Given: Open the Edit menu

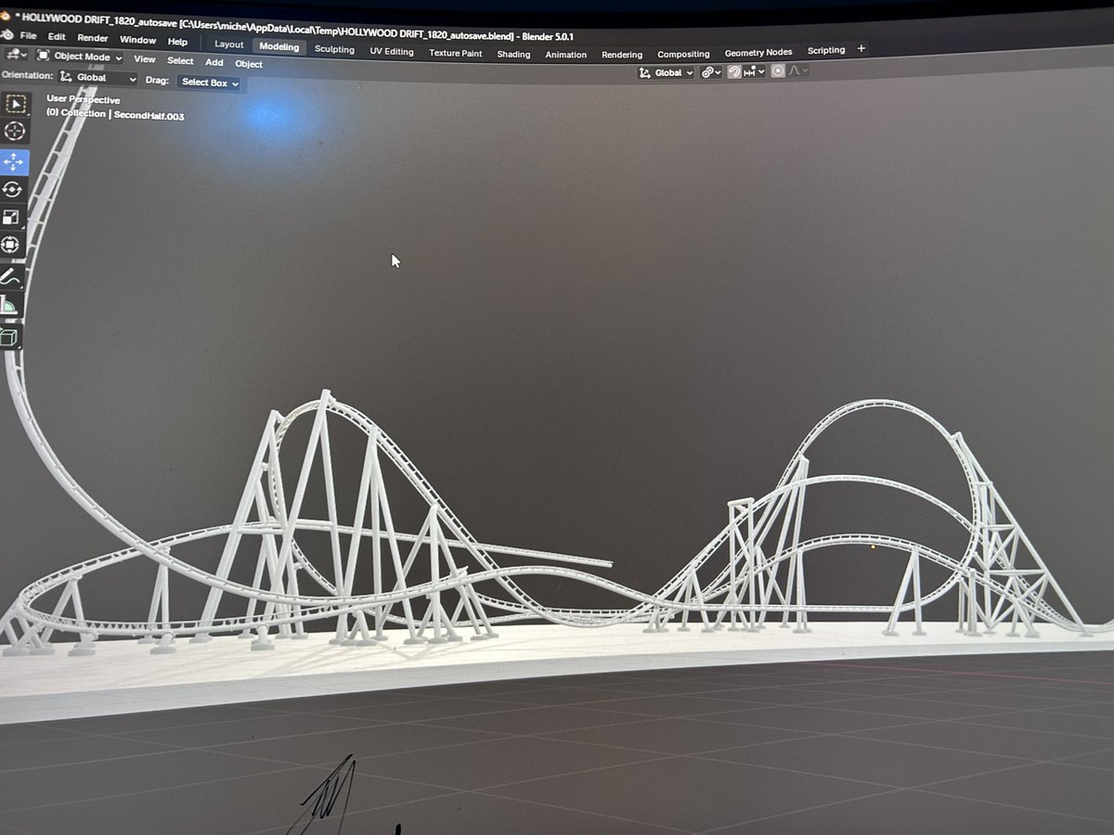Looking at the screenshot, I should click(57, 37).
